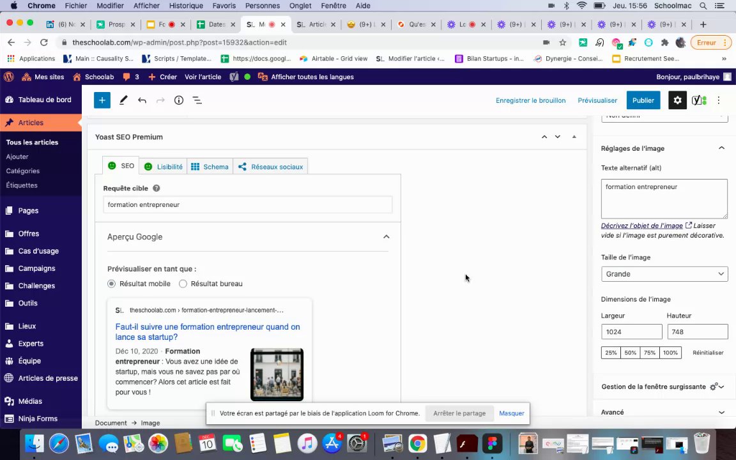The image size is (736, 460).
Task: Switch to the Schema tab
Action: (x=210, y=167)
